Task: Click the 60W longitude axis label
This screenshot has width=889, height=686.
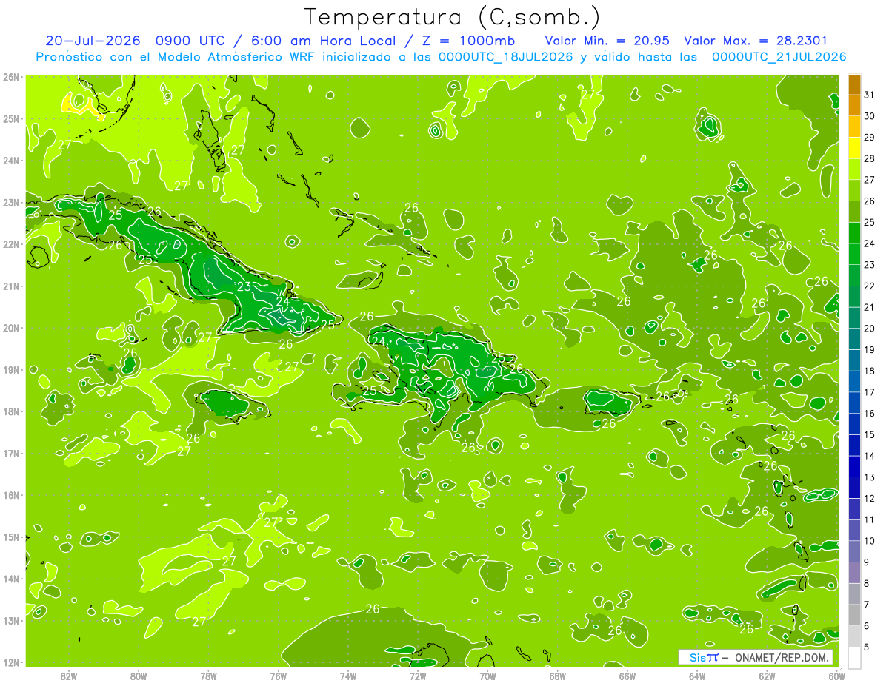Action: point(836,675)
